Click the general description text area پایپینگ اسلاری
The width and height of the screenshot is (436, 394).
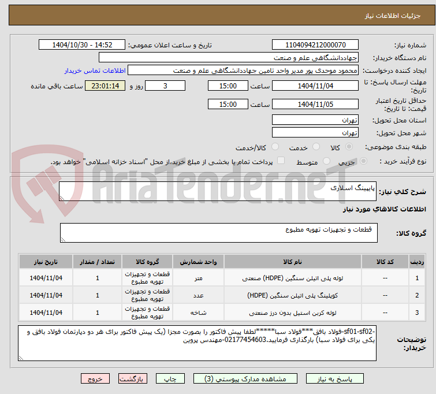tap(218, 191)
